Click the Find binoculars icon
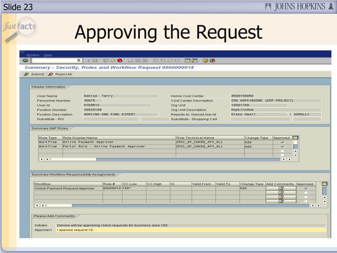The height and width of the screenshot is (253, 337). [138, 61]
